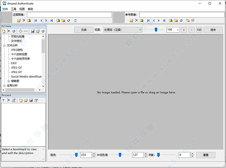
Task: Click the 中间色调 midtones slider
Action: (x=120, y=155)
